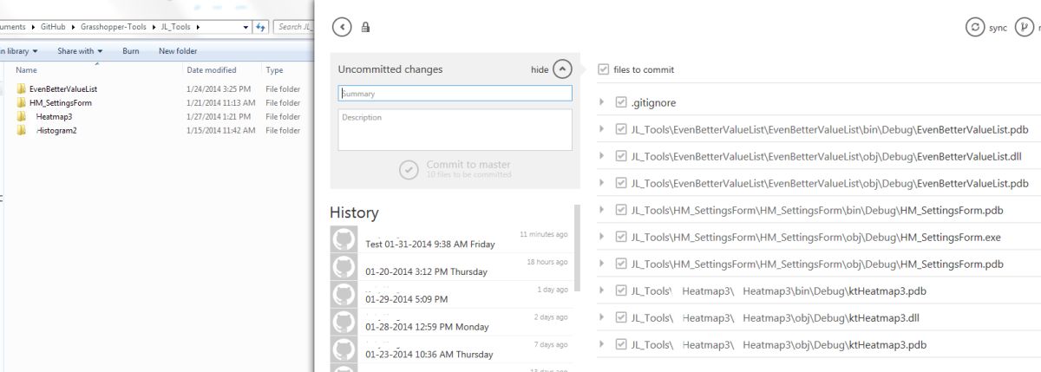
Task: Expand obj\Debug\ktHeatmap3.dll diff arrow
Action: [x=601, y=317]
